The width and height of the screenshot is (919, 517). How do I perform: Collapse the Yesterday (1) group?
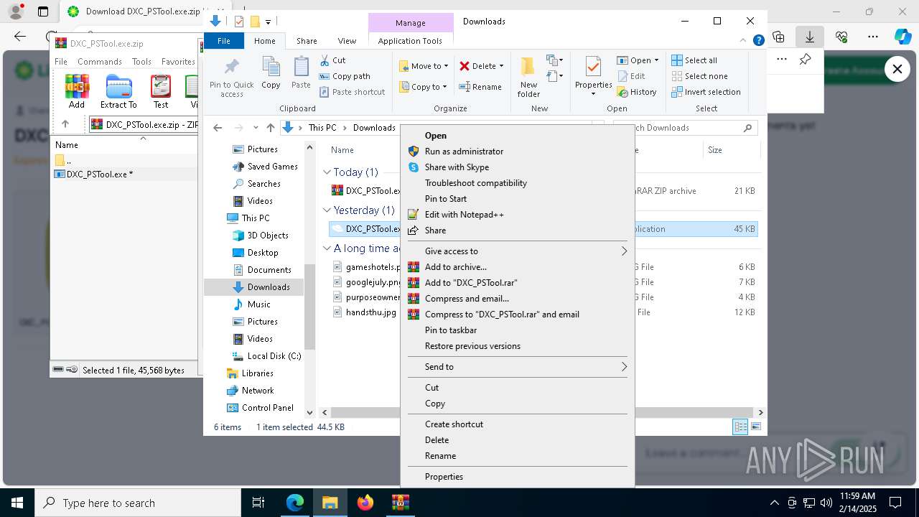click(327, 210)
